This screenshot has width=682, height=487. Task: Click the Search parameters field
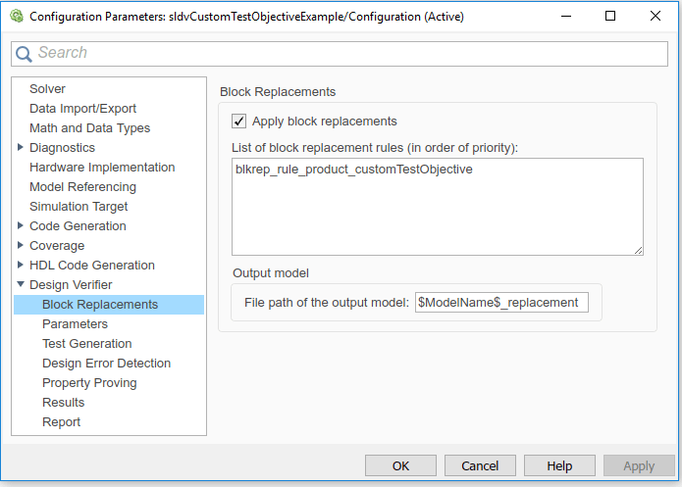coord(343,53)
